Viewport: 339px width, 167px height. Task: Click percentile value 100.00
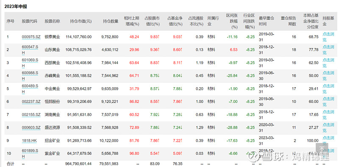click(x=313, y=140)
